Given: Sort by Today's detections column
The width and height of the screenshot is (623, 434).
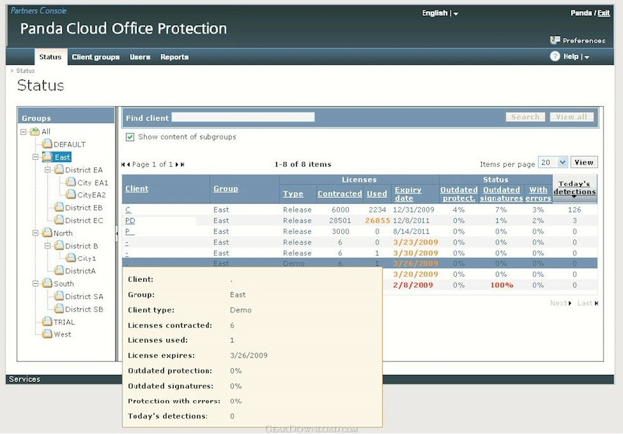Looking at the screenshot, I should pyautogui.click(x=575, y=188).
